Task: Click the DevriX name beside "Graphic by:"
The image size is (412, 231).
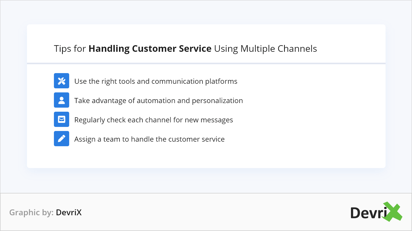Action: point(69,212)
